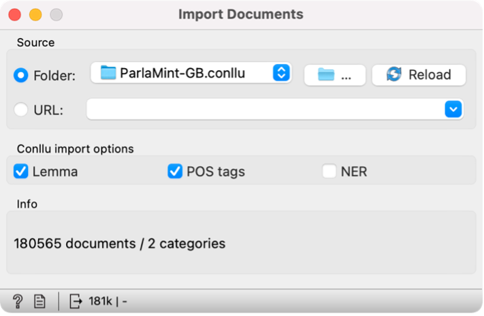Image resolution: width=484 pixels, height=316 pixels.
Task: Click the URL text input field
Action: pyautogui.click(x=264, y=108)
